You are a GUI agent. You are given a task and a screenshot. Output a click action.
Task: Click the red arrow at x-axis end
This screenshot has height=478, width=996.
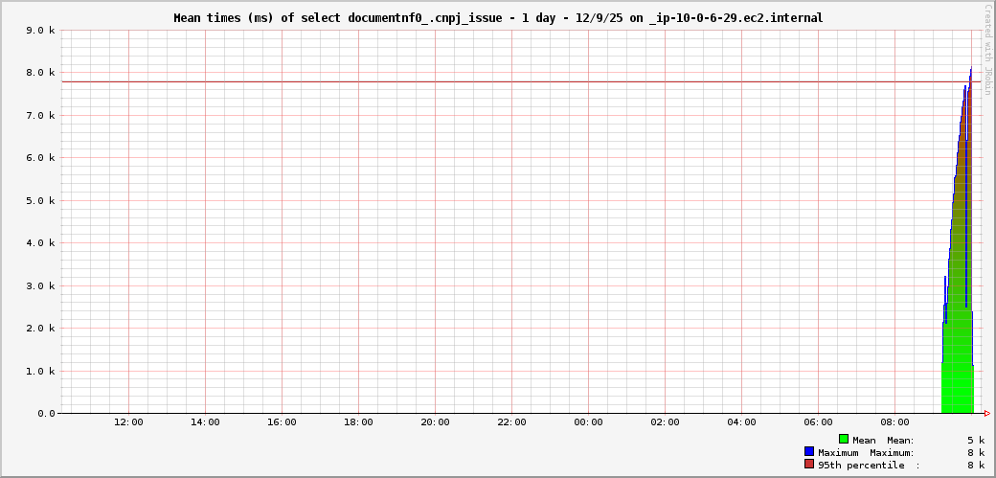point(986,414)
